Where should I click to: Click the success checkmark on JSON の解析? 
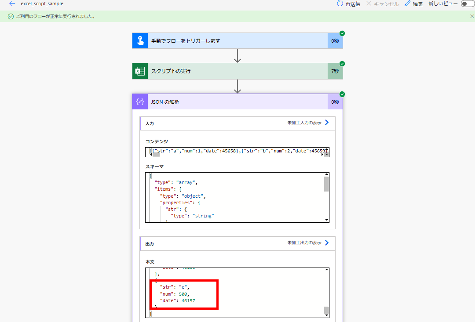[343, 94]
